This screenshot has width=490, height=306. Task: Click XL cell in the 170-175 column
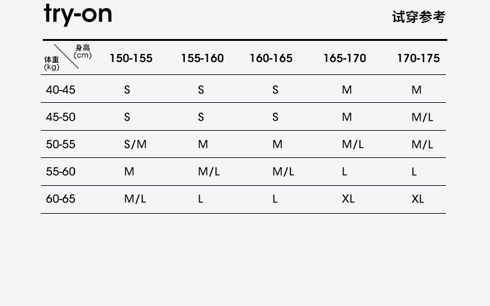[417, 199]
